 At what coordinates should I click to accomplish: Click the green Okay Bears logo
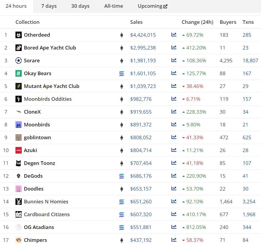pos(18,73)
